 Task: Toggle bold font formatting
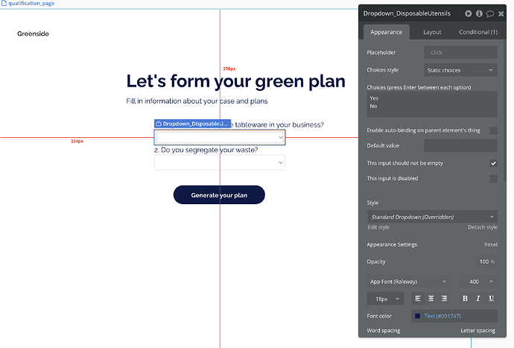[465, 299]
